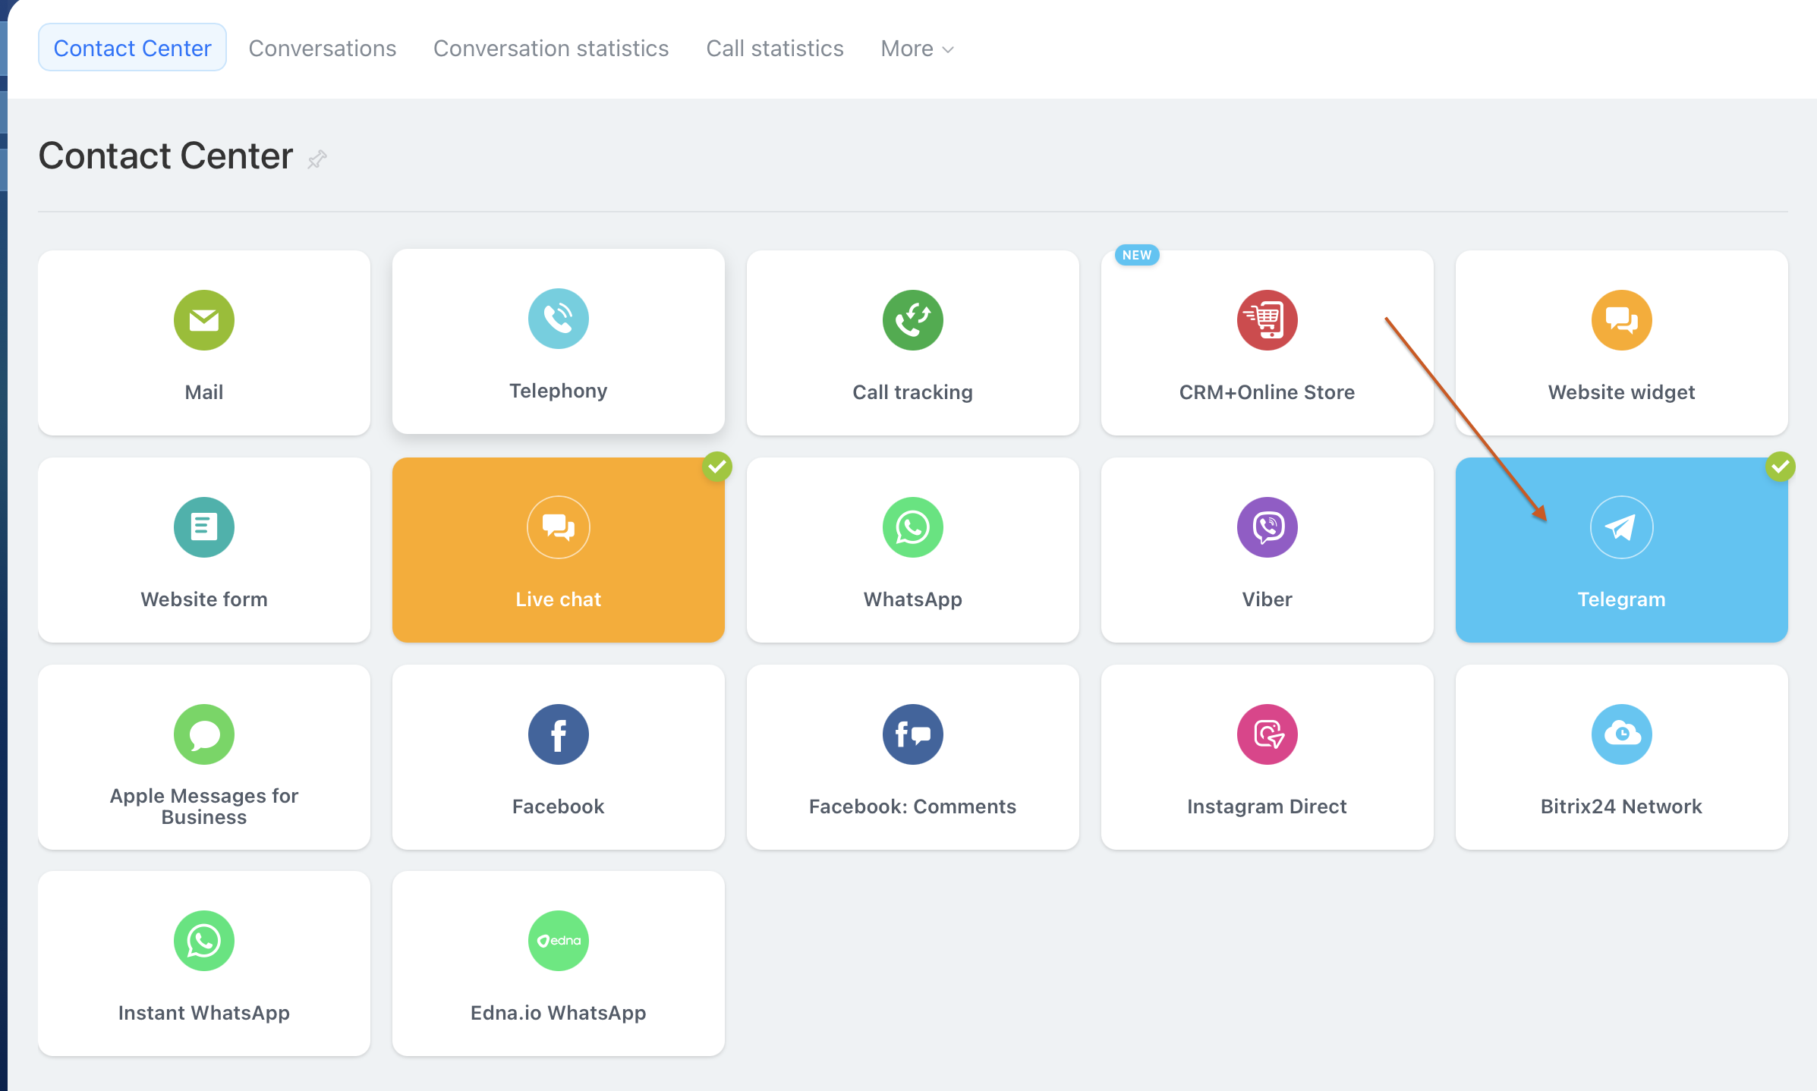1817x1091 pixels.
Task: Open the Viber purple icon
Action: 1267,527
